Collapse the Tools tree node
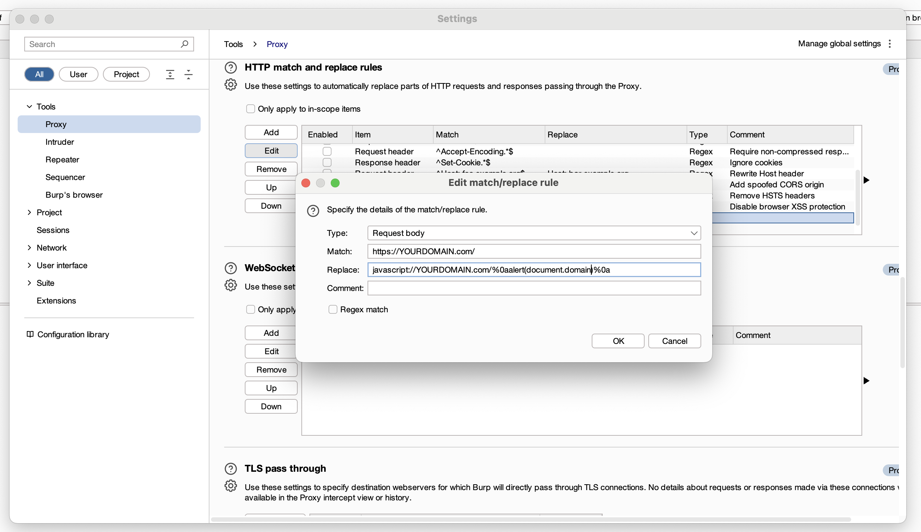 [29, 107]
